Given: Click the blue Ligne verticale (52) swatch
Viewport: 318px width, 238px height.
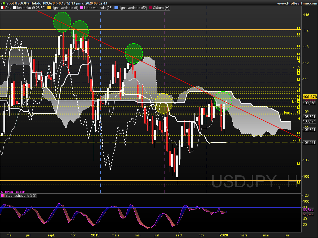Looking at the screenshot, I should 116,8.
